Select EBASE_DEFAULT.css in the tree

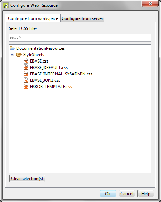(49, 68)
